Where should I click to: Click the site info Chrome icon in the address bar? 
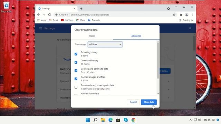pyautogui.click(x=56, y=14)
